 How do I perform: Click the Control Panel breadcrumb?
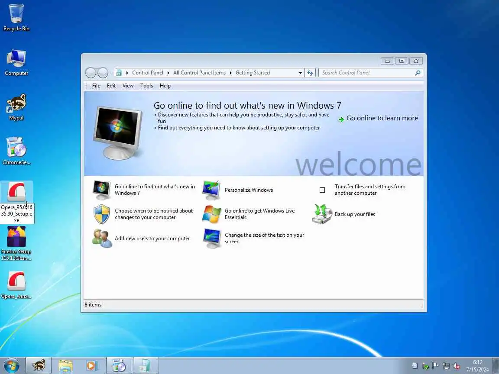pyautogui.click(x=148, y=73)
